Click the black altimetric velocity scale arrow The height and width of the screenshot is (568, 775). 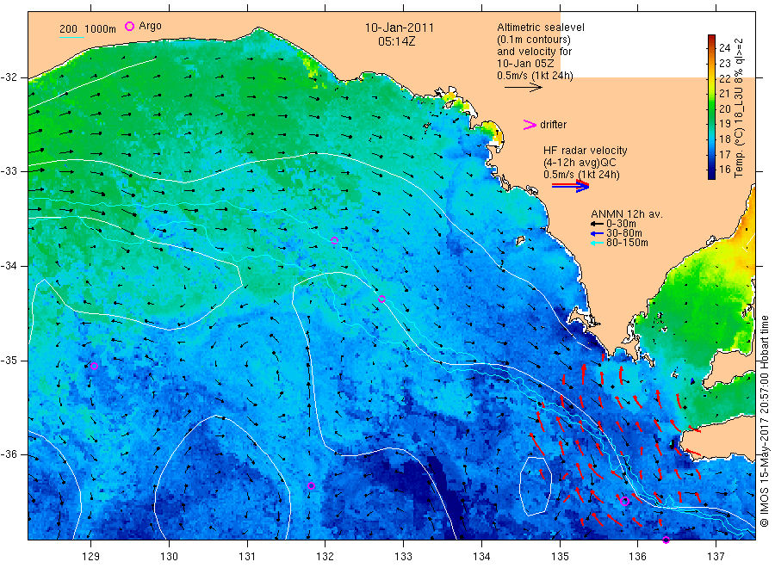pos(524,88)
